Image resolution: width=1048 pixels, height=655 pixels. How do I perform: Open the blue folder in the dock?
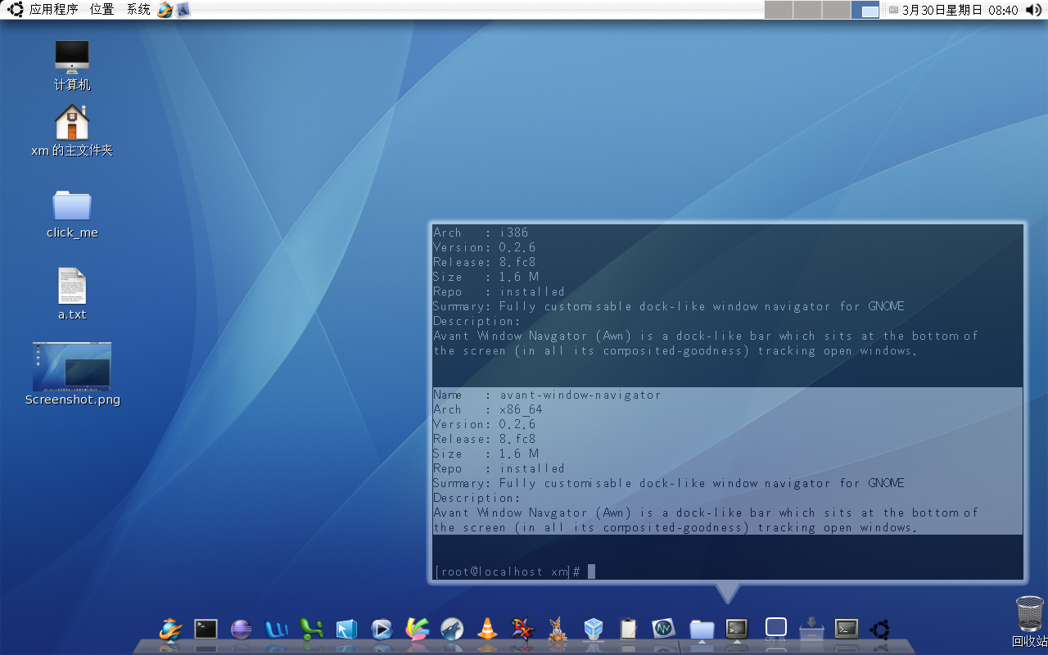702,629
